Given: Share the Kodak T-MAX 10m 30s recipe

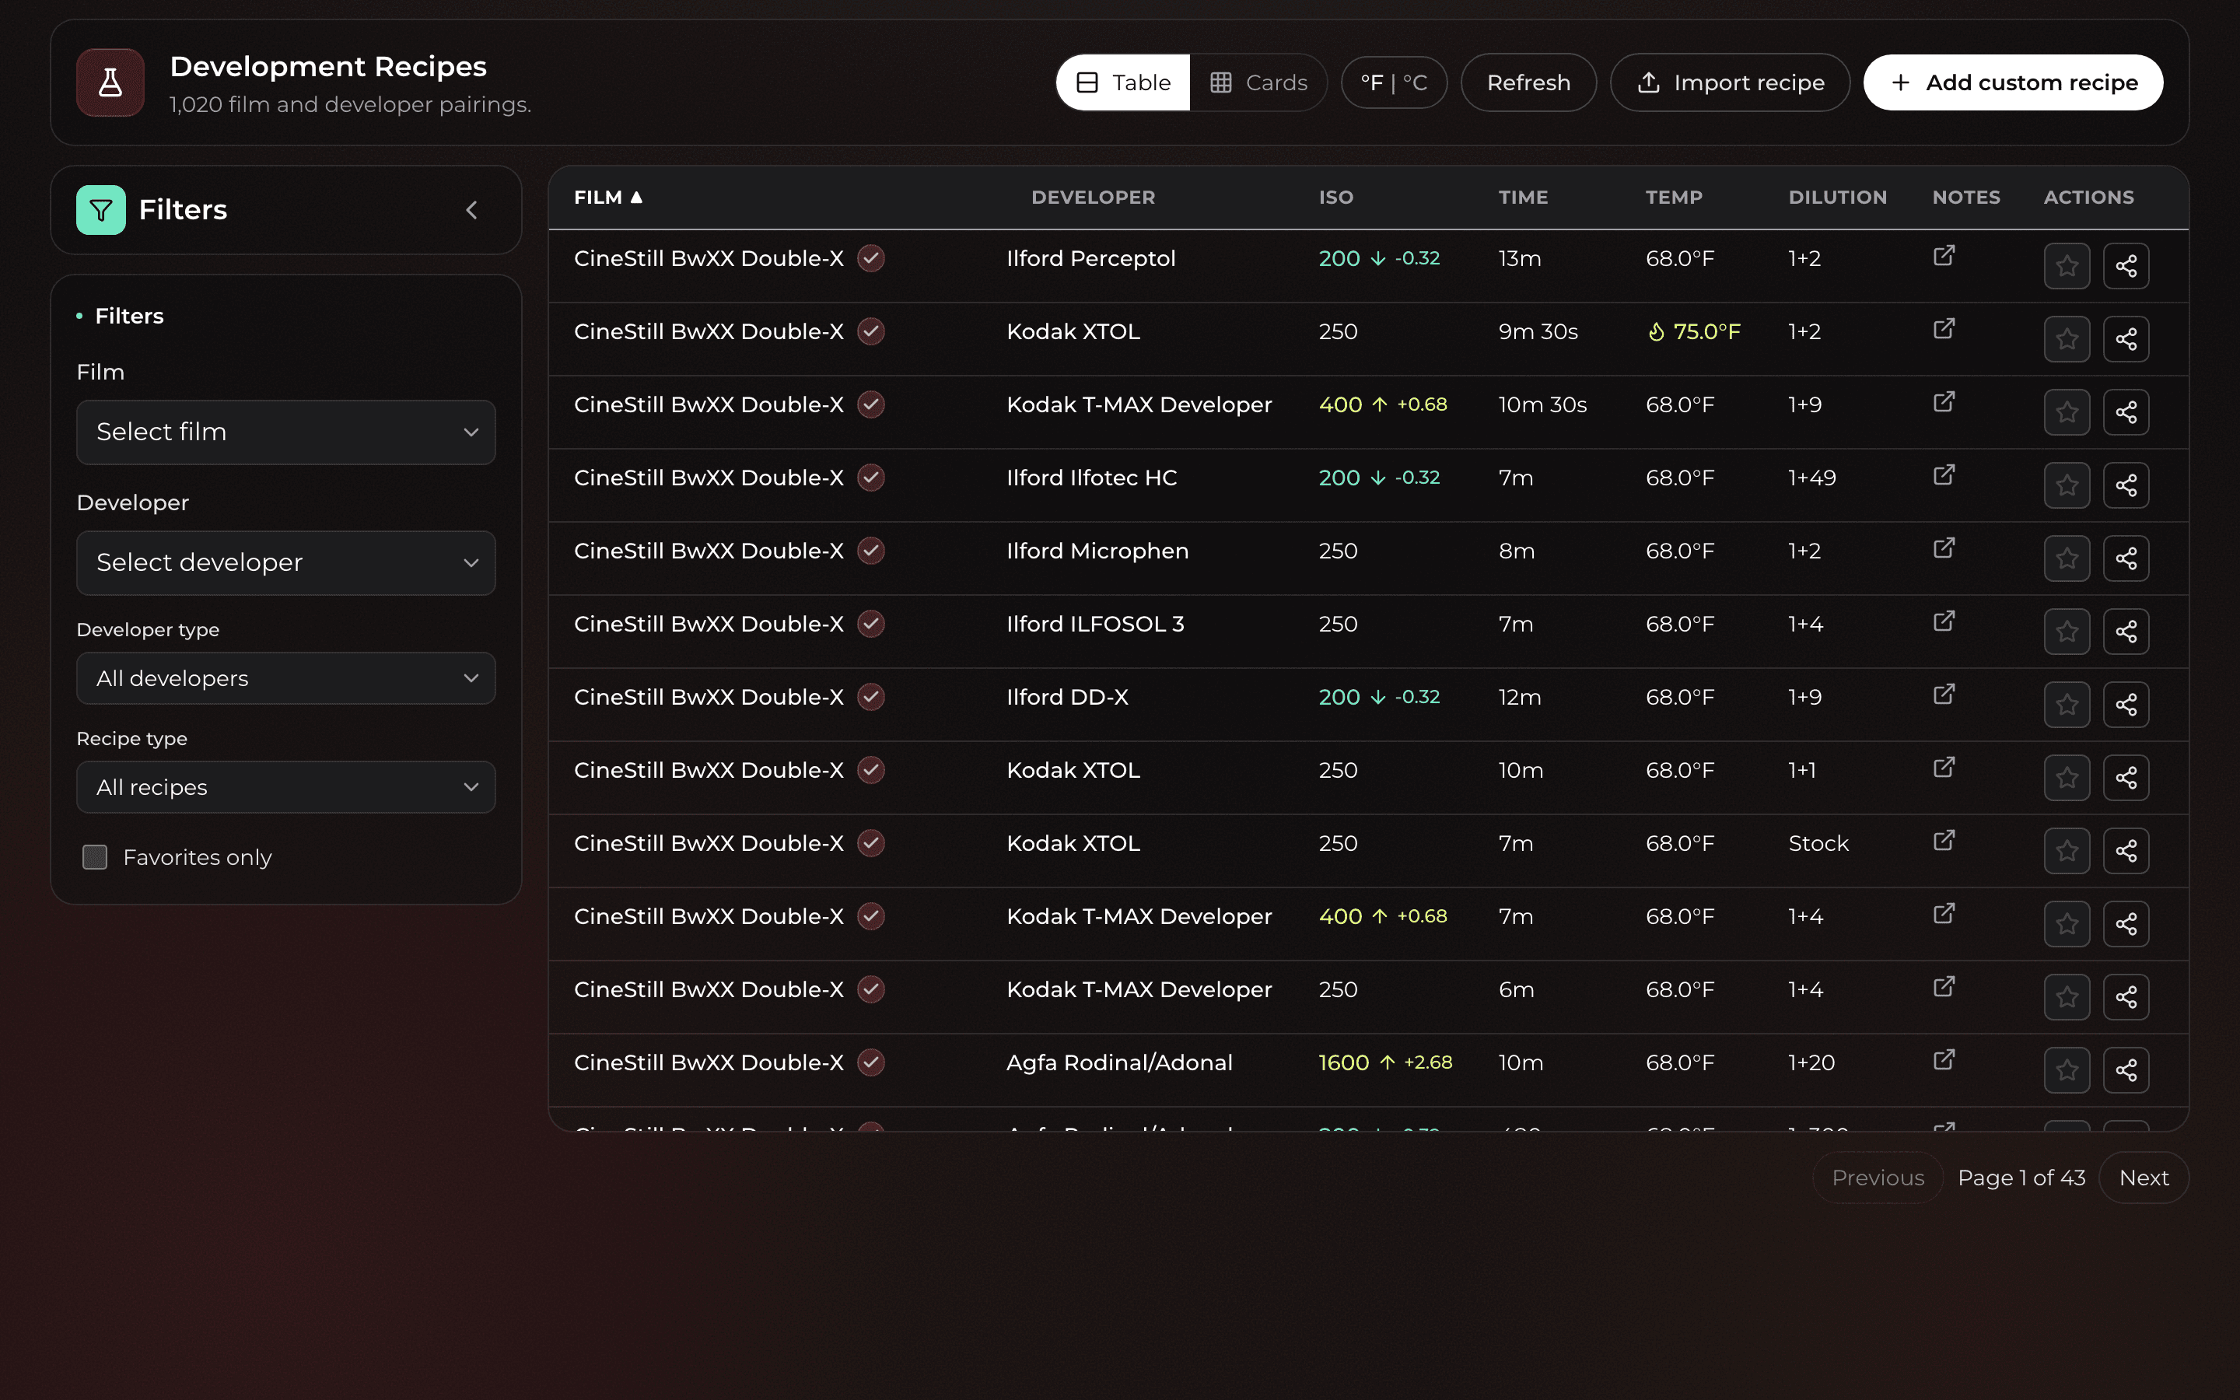Looking at the screenshot, I should (x=2126, y=413).
